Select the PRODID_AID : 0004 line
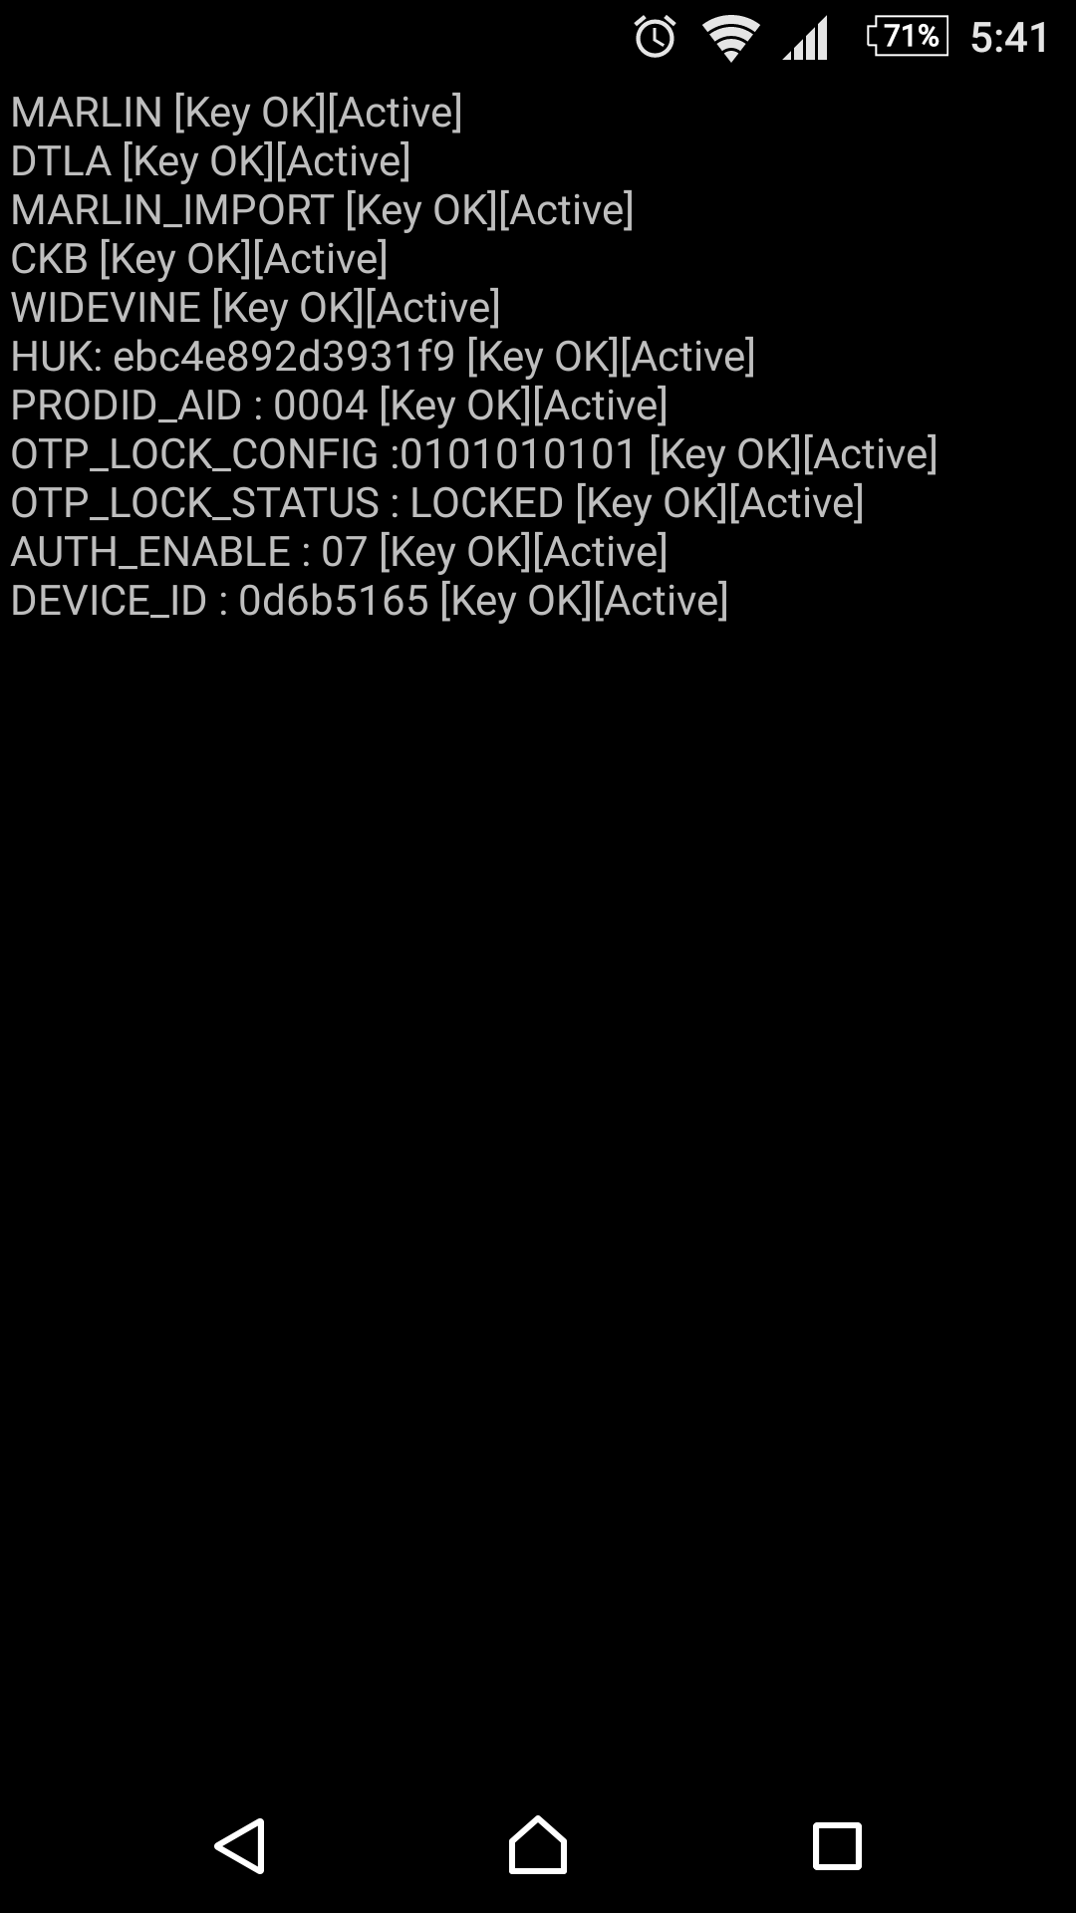The width and height of the screenshot is (1076, 1913). click(x=339, y=406)
